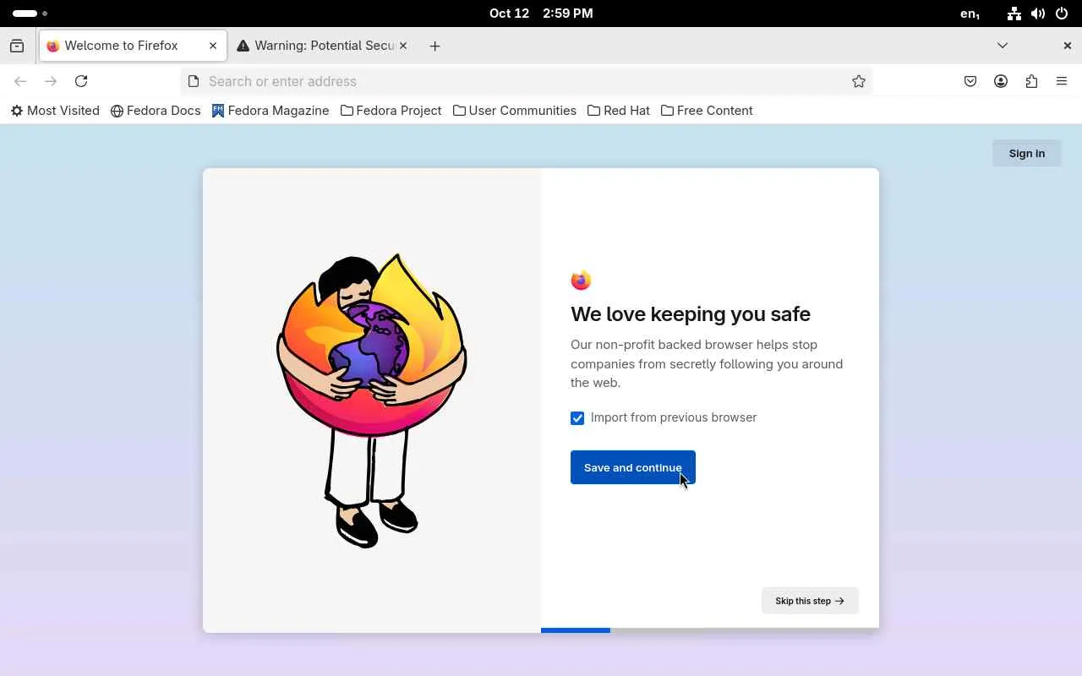
Task: Click Save and continue button
Action: (633, 467)
